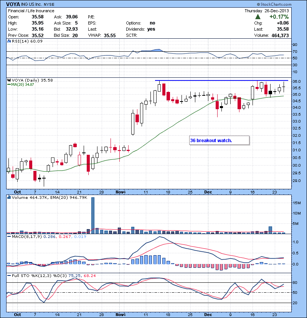The height and width of the screenshot is (318, 307).
Task: Click the Volume value 464,373
Action: click(280, 35)
